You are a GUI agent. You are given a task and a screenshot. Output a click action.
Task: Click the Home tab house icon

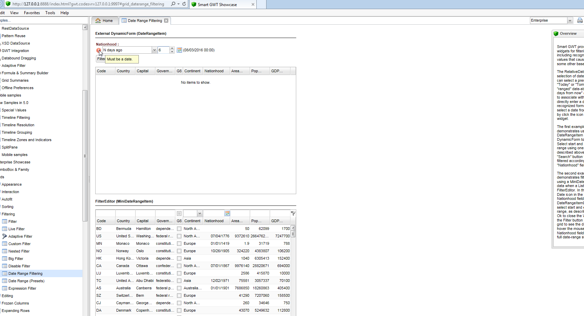tap(98, 21)
